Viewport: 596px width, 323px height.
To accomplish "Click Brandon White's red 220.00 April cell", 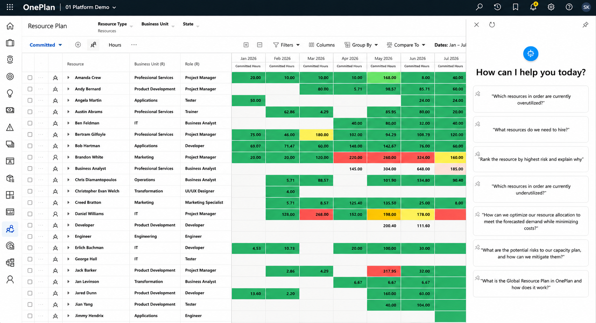I will tap(350, 157).
